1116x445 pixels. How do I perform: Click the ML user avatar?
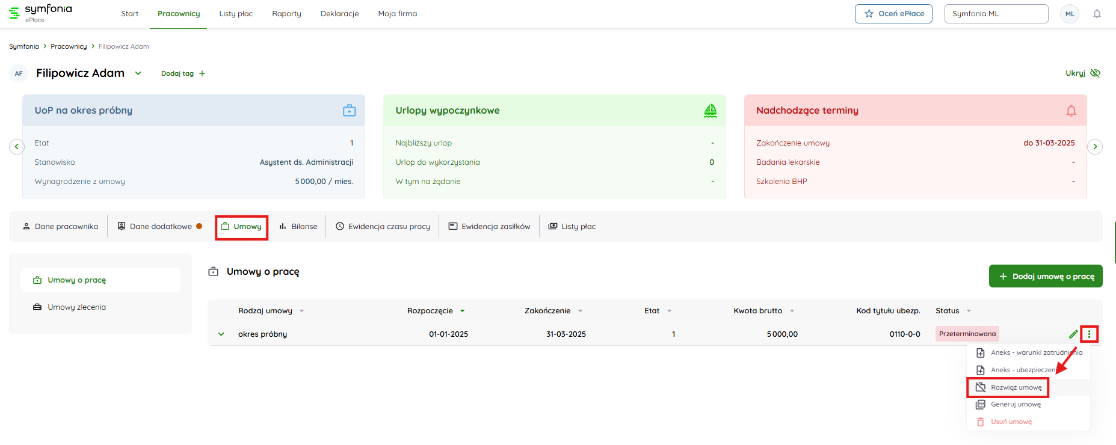tap(1069, 14)
